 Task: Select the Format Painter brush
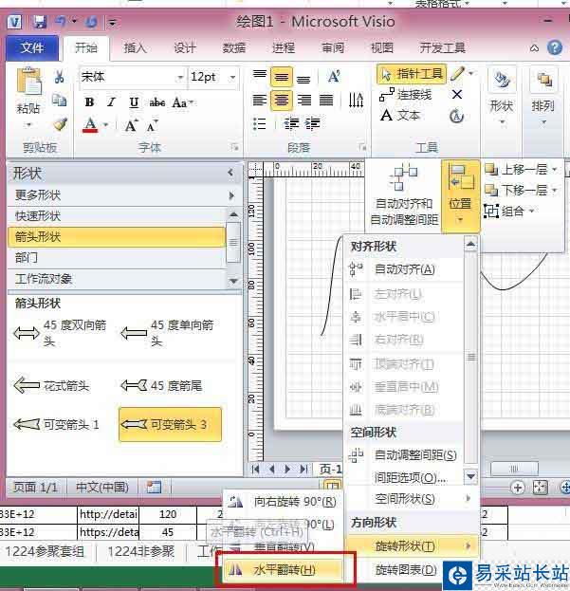(60, 124)
